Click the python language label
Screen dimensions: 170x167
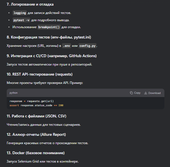14,93
